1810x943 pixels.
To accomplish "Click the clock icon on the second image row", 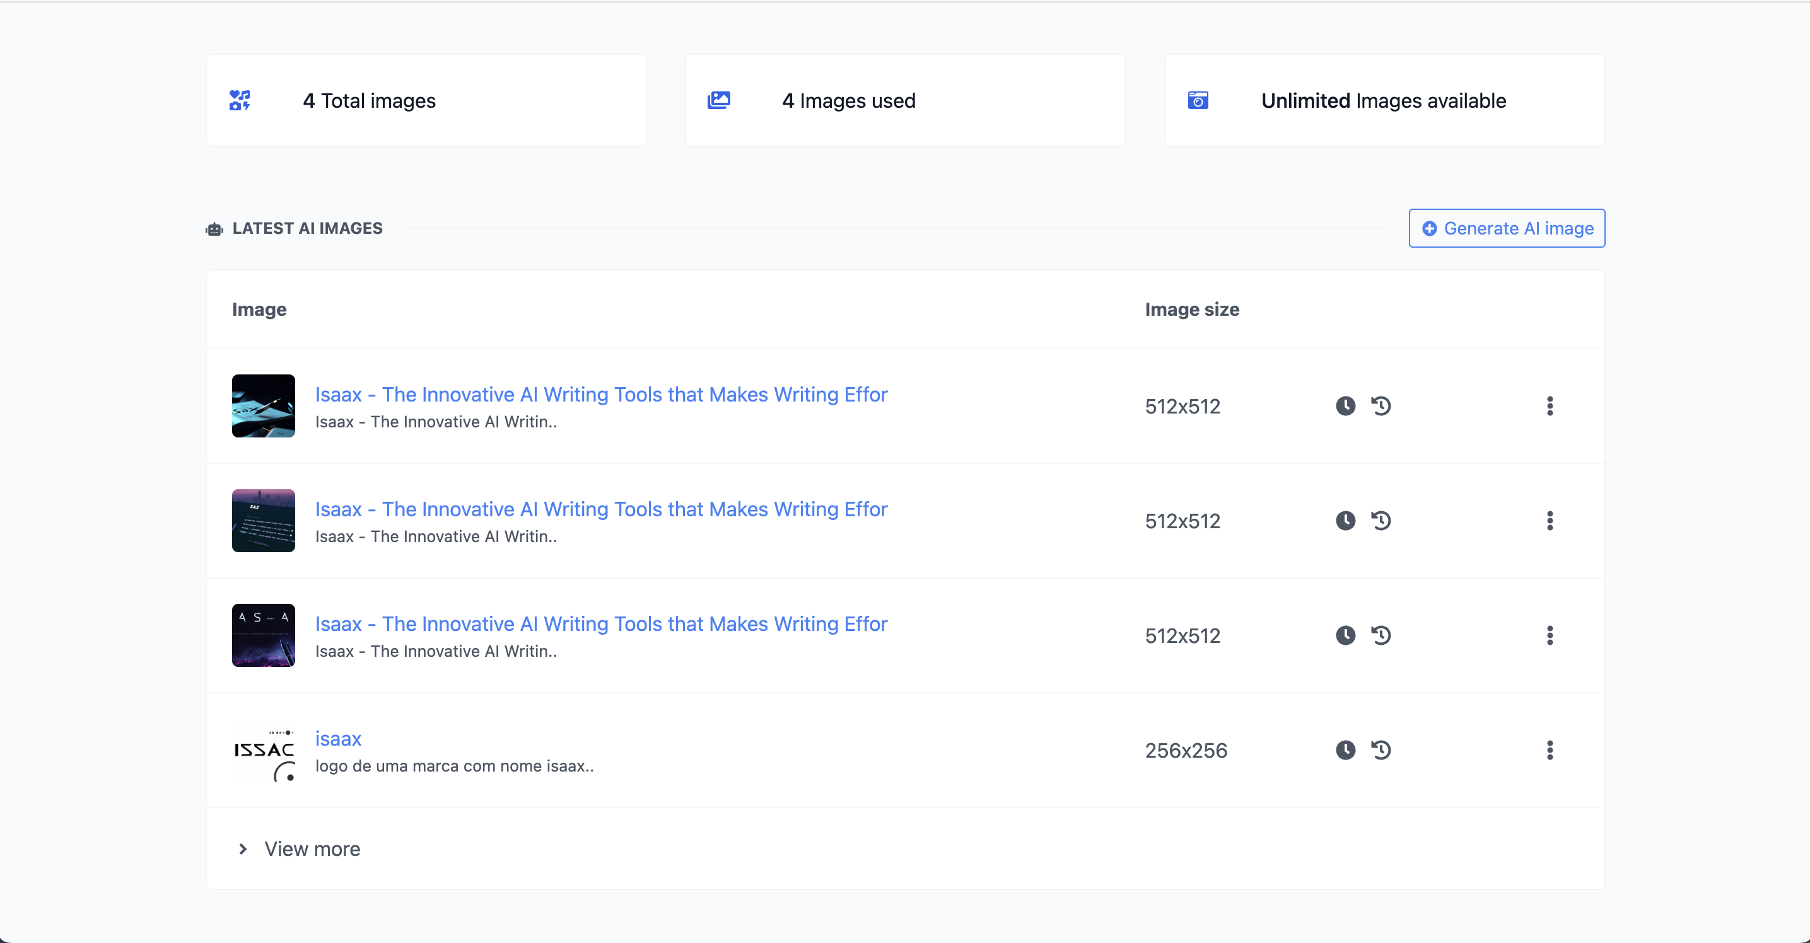I will (1346, 520).
